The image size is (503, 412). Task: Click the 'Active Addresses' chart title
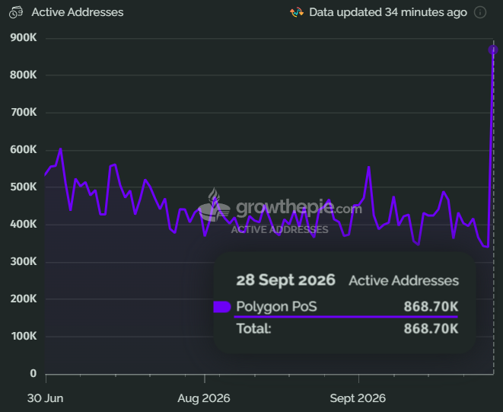(78, 12)
